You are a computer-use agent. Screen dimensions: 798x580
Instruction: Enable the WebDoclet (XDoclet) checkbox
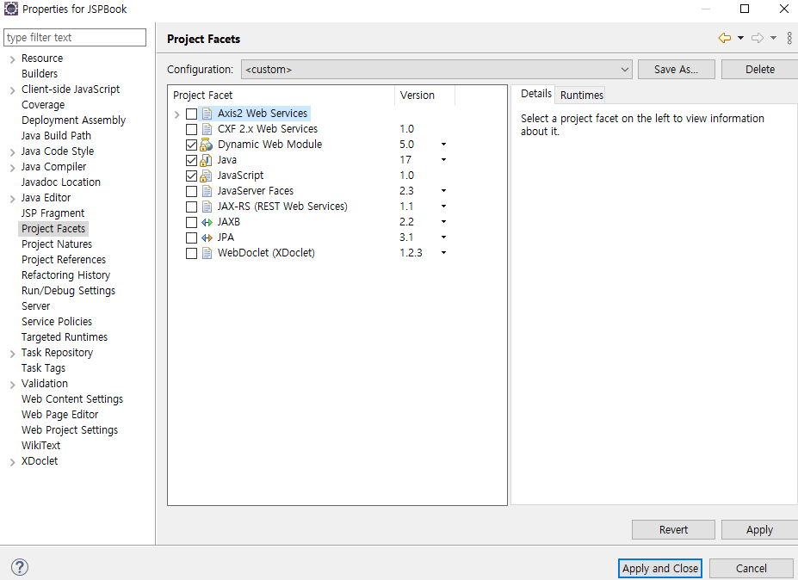191,253
